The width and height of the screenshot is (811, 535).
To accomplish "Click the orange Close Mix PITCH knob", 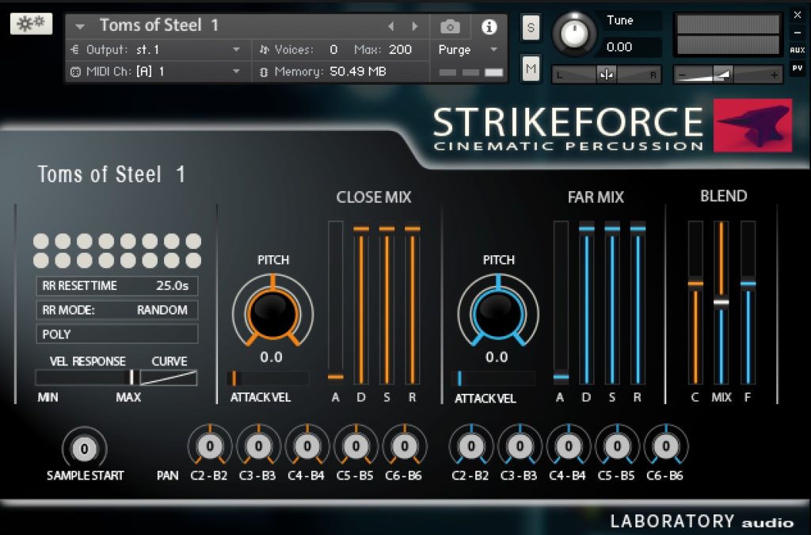I will click(272, 313).
